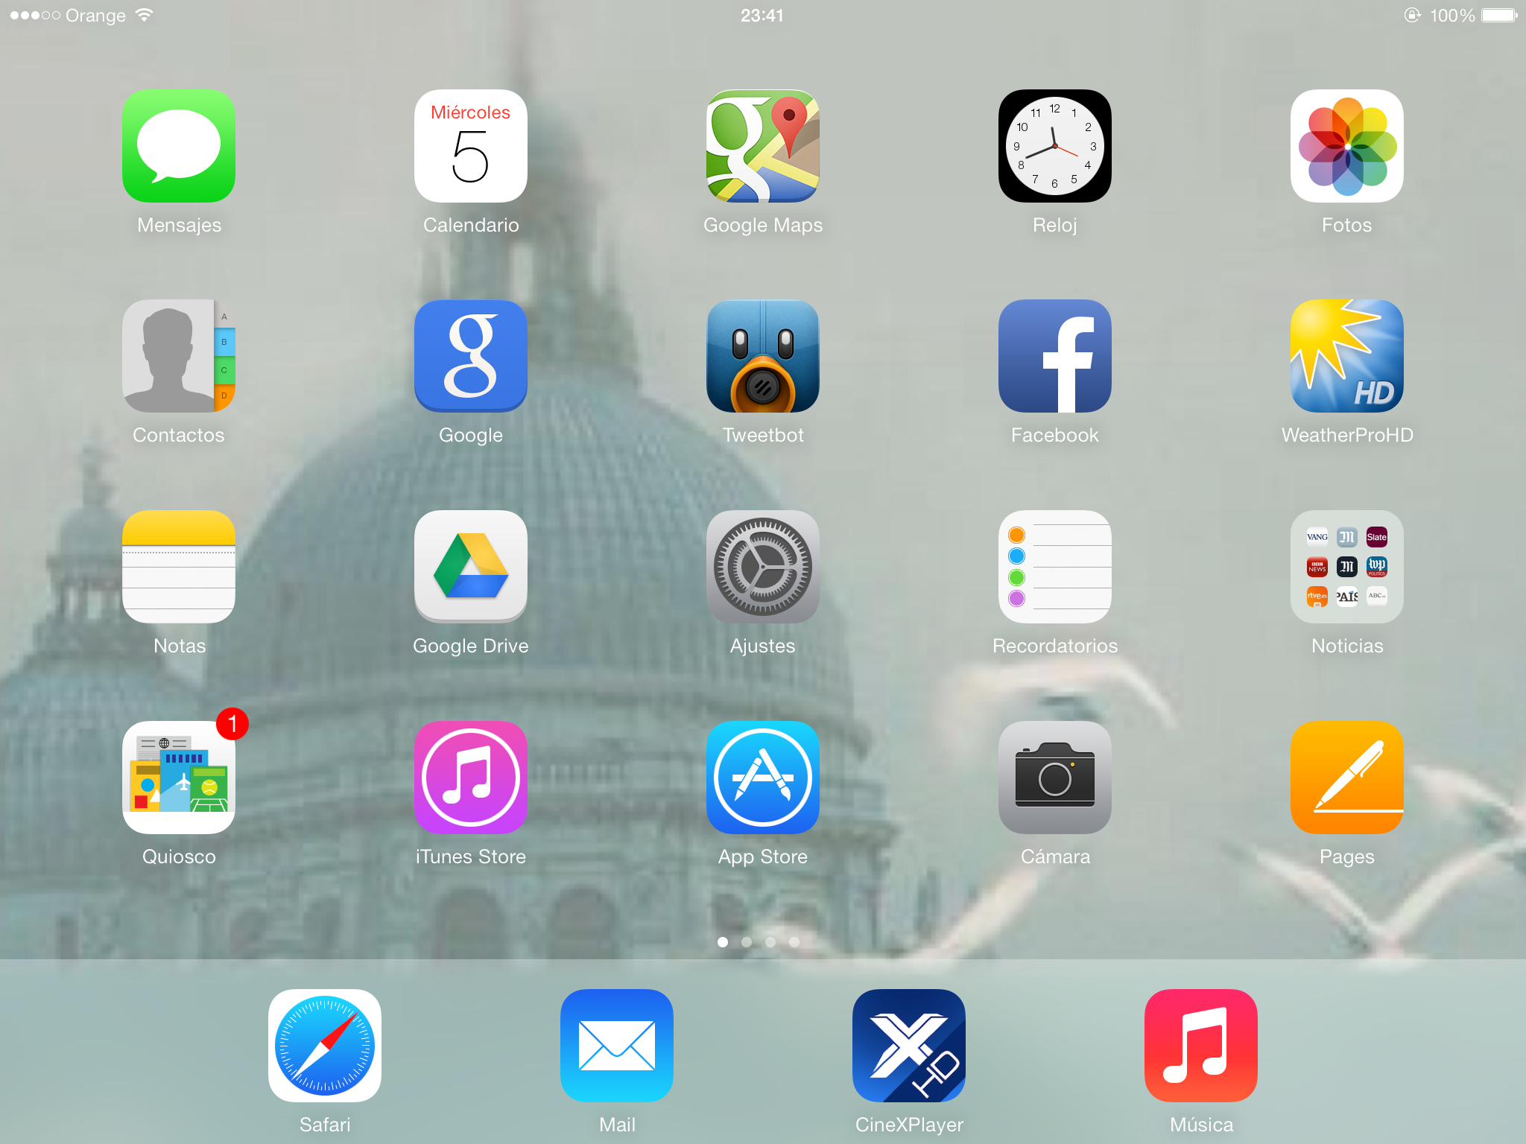The width and height of the screenshot is (1526, 1144).
Task: Open the App Store
Action: 763,778
